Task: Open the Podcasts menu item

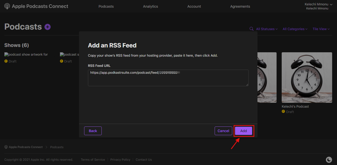Action: pyautogui.click(x=106, y=6)
